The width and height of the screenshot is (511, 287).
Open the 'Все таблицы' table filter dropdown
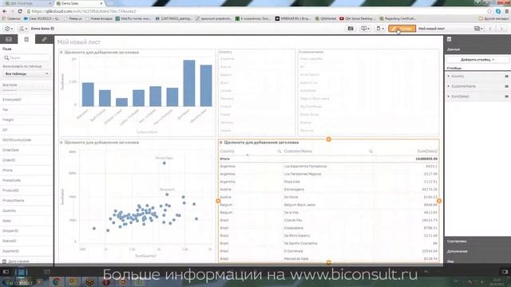pos(26,74)
